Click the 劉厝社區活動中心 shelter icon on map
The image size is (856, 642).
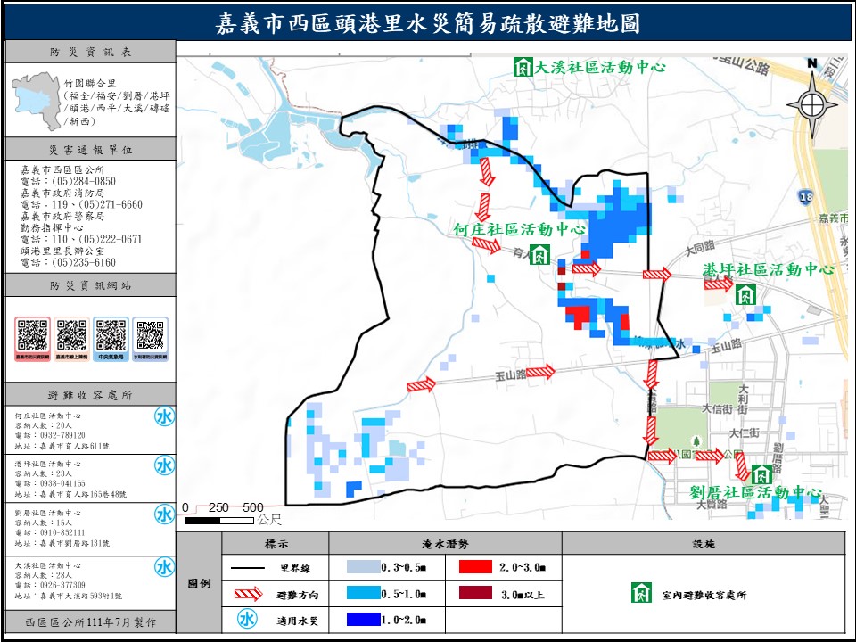tap(761, 474)
